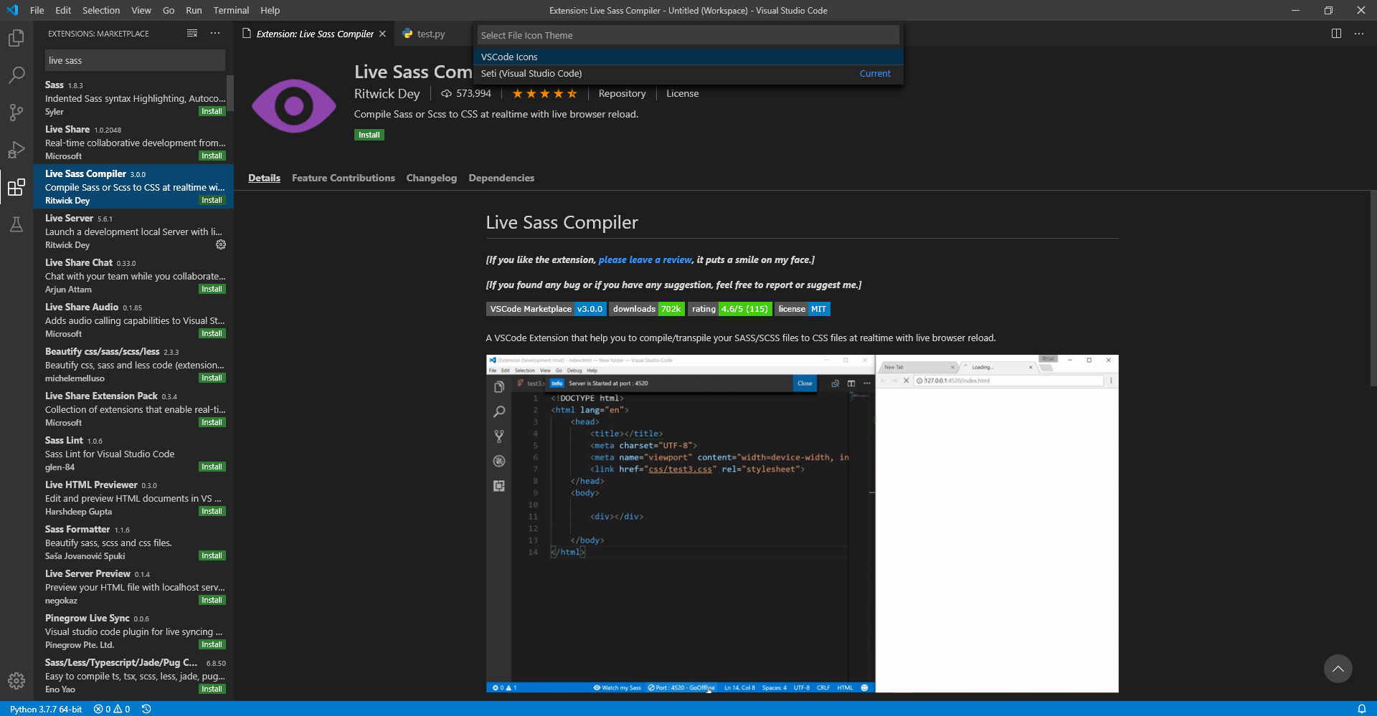Install Beautify css/sass/scss/less extension

click(x=212, y=378)
